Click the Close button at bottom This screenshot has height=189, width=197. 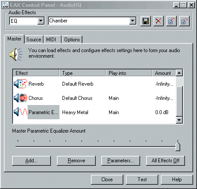point(107,180)
